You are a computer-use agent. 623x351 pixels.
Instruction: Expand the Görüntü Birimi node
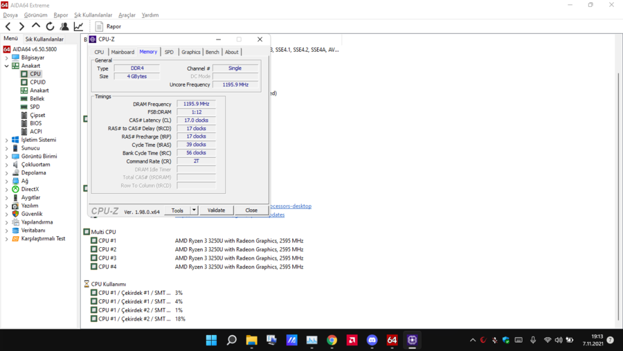6,156
